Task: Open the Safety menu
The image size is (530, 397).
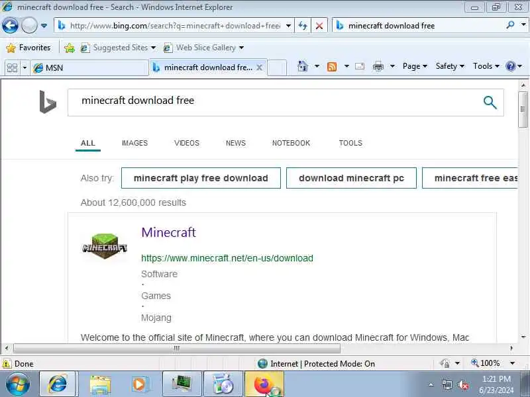Action: 450,66
